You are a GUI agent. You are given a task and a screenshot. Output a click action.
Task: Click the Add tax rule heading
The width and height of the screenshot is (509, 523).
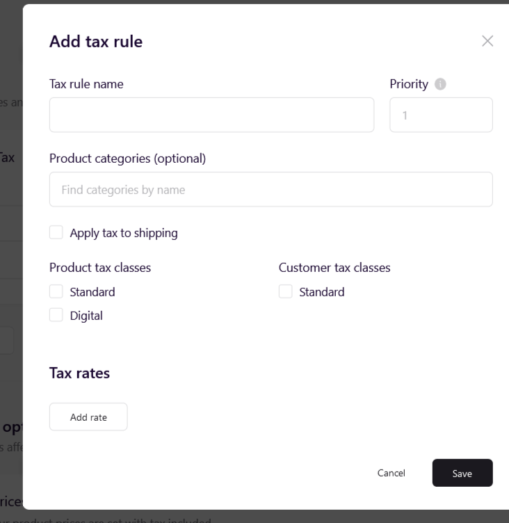(x=96, y=42)
